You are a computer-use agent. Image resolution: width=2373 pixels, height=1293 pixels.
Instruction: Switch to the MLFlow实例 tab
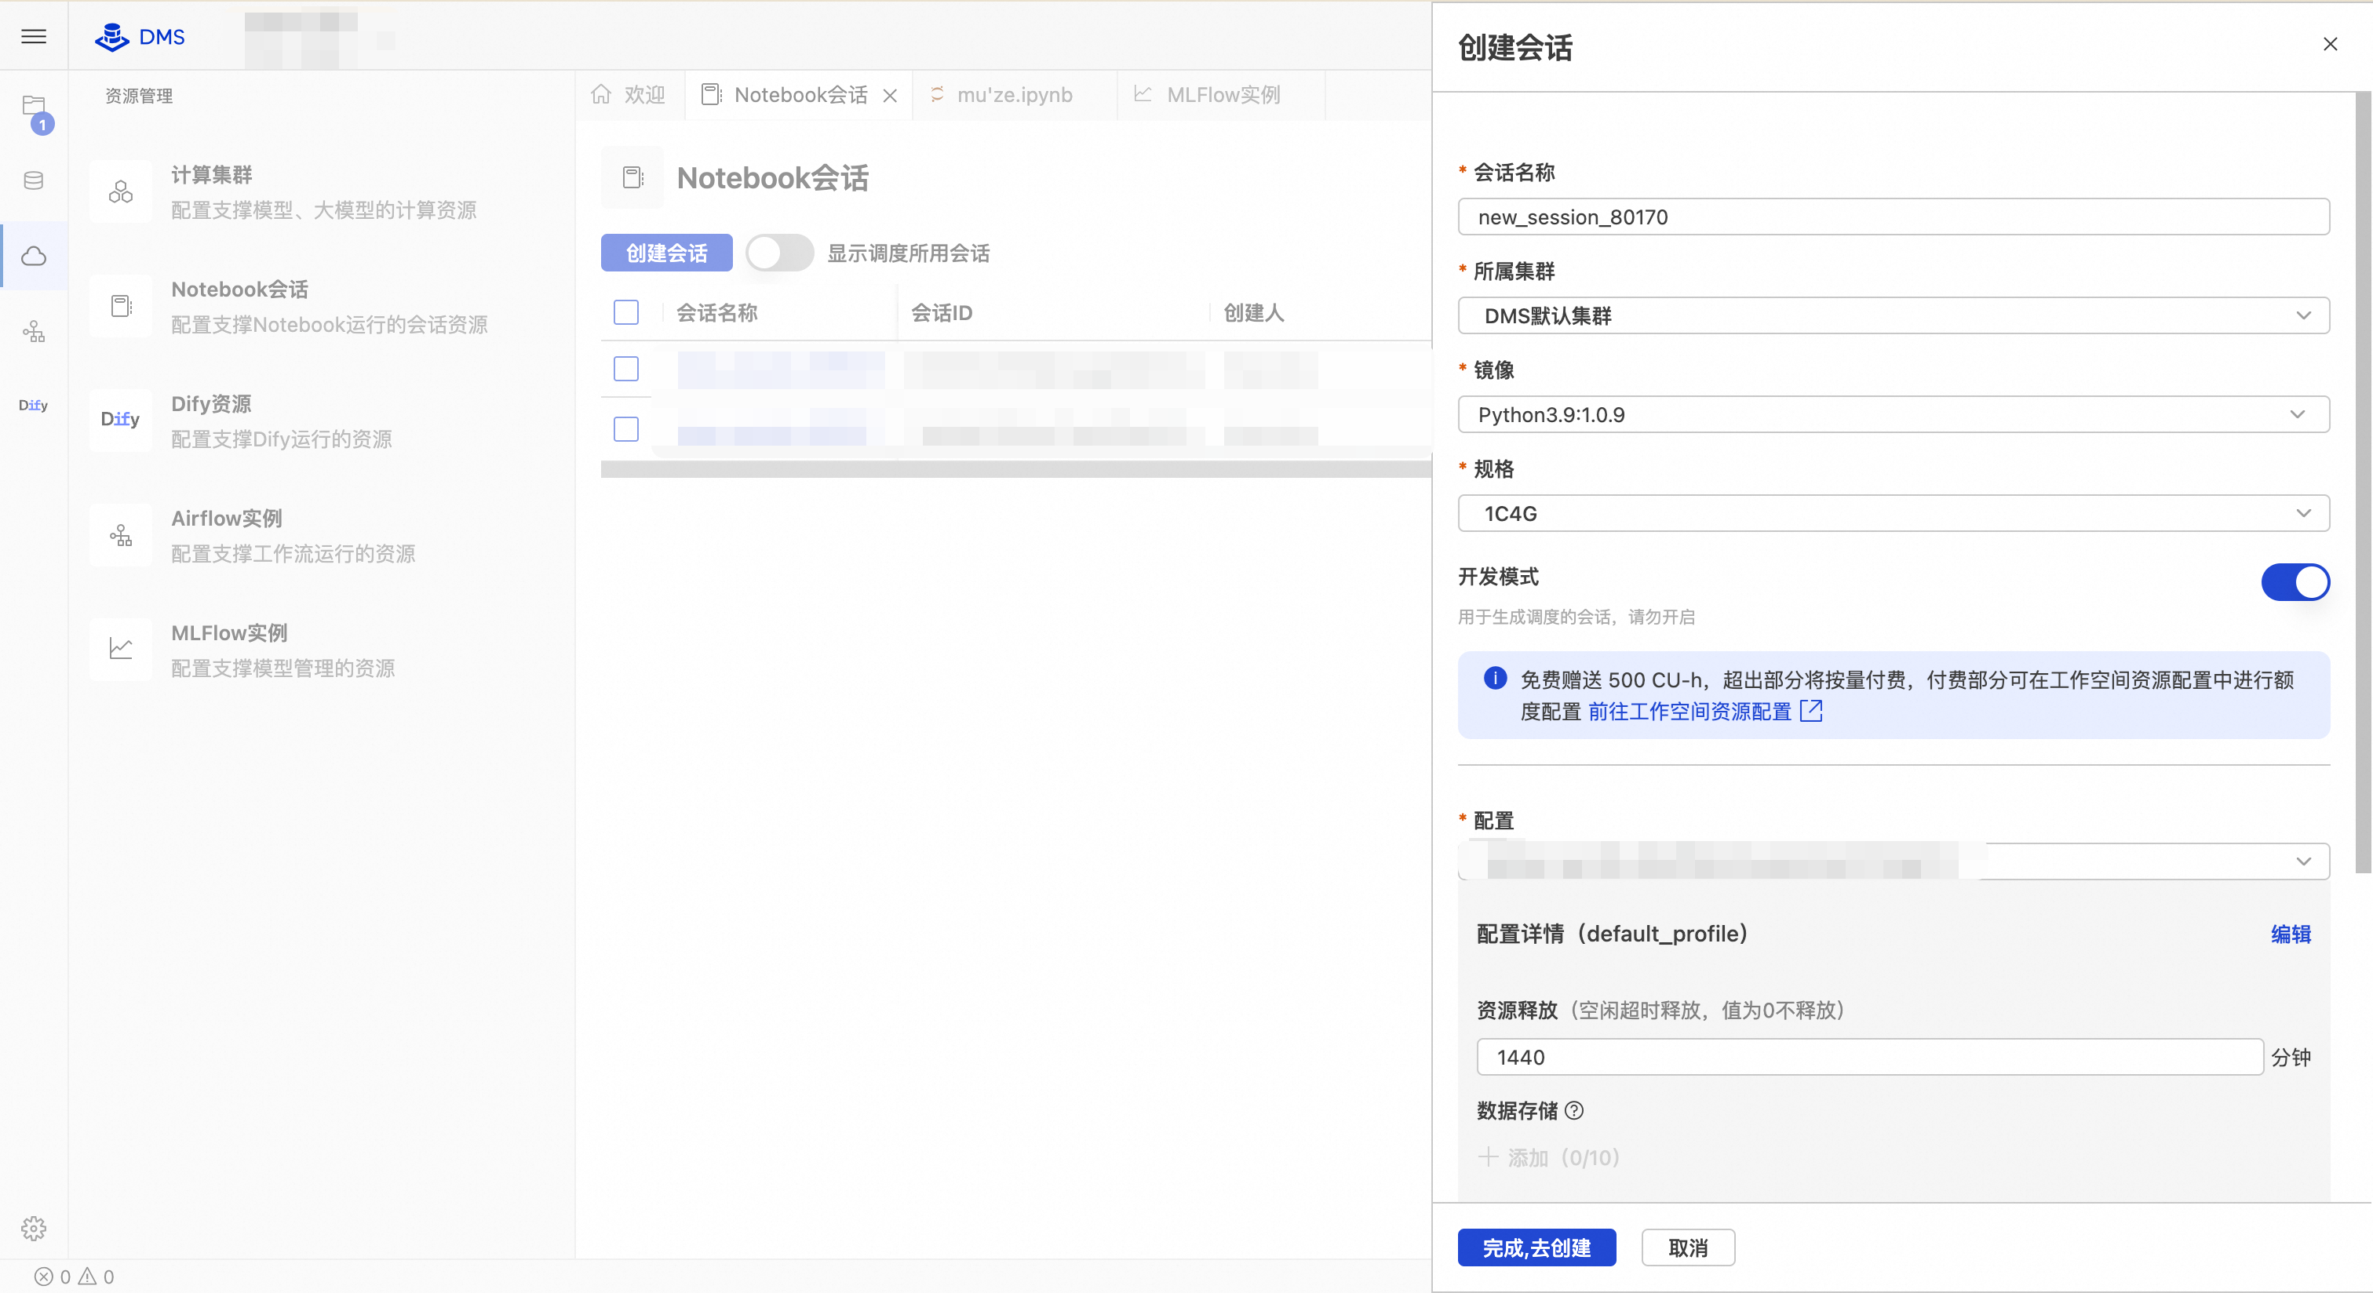(1222, 95)
